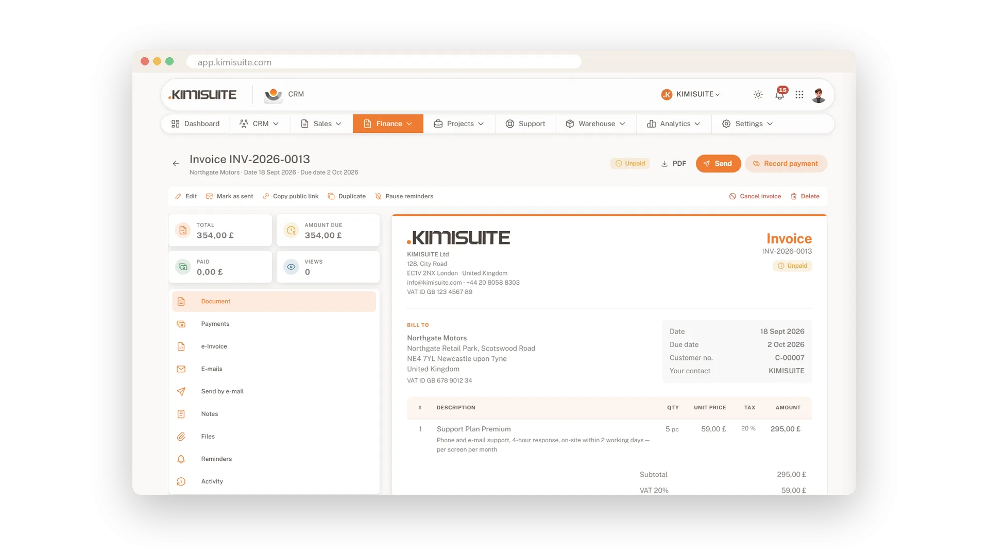Click the Unpaid badge on invoice document

pyautogui.click(x=792, y=266)
